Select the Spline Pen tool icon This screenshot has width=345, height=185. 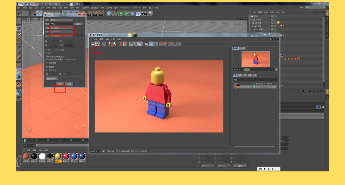point(115,13)
